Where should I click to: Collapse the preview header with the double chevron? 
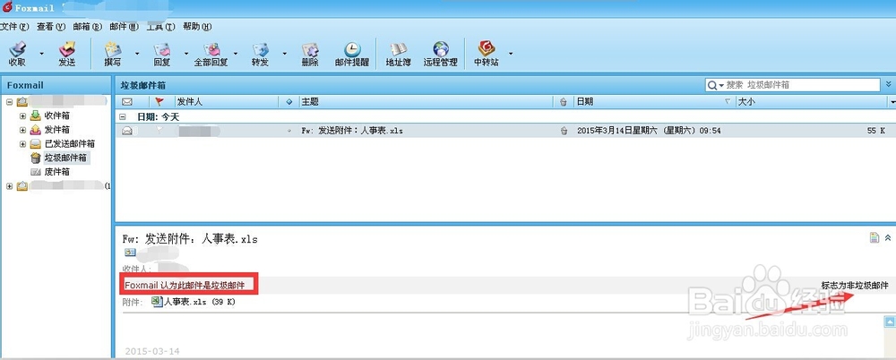pyautogui.click(x=887, y=237)
